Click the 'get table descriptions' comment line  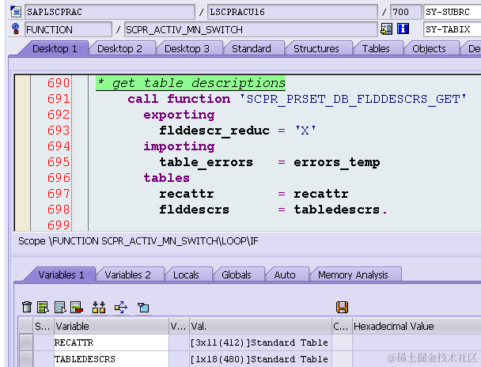pyautogui.click(x=191, y=83)
